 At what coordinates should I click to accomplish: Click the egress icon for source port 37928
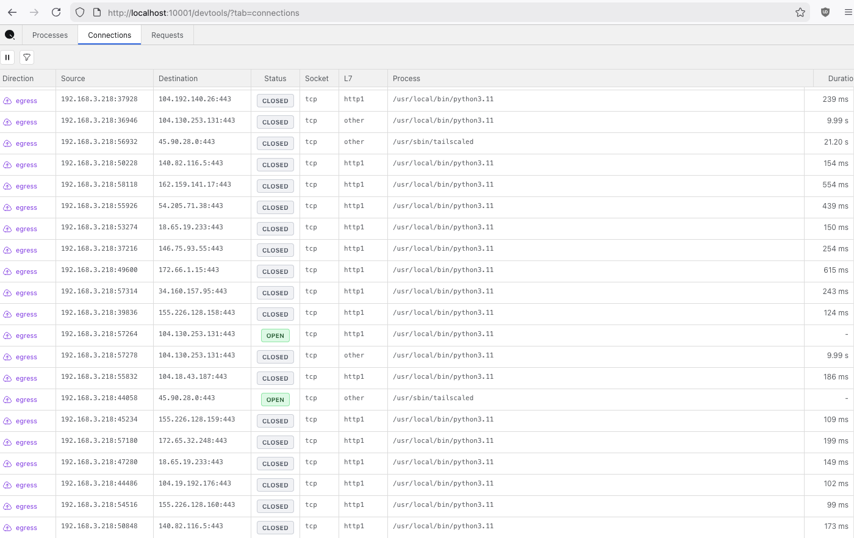point(7,101)
